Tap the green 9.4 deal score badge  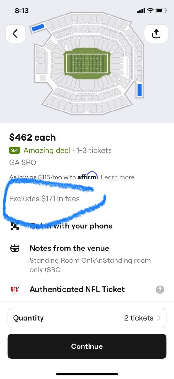pos(15,151)
